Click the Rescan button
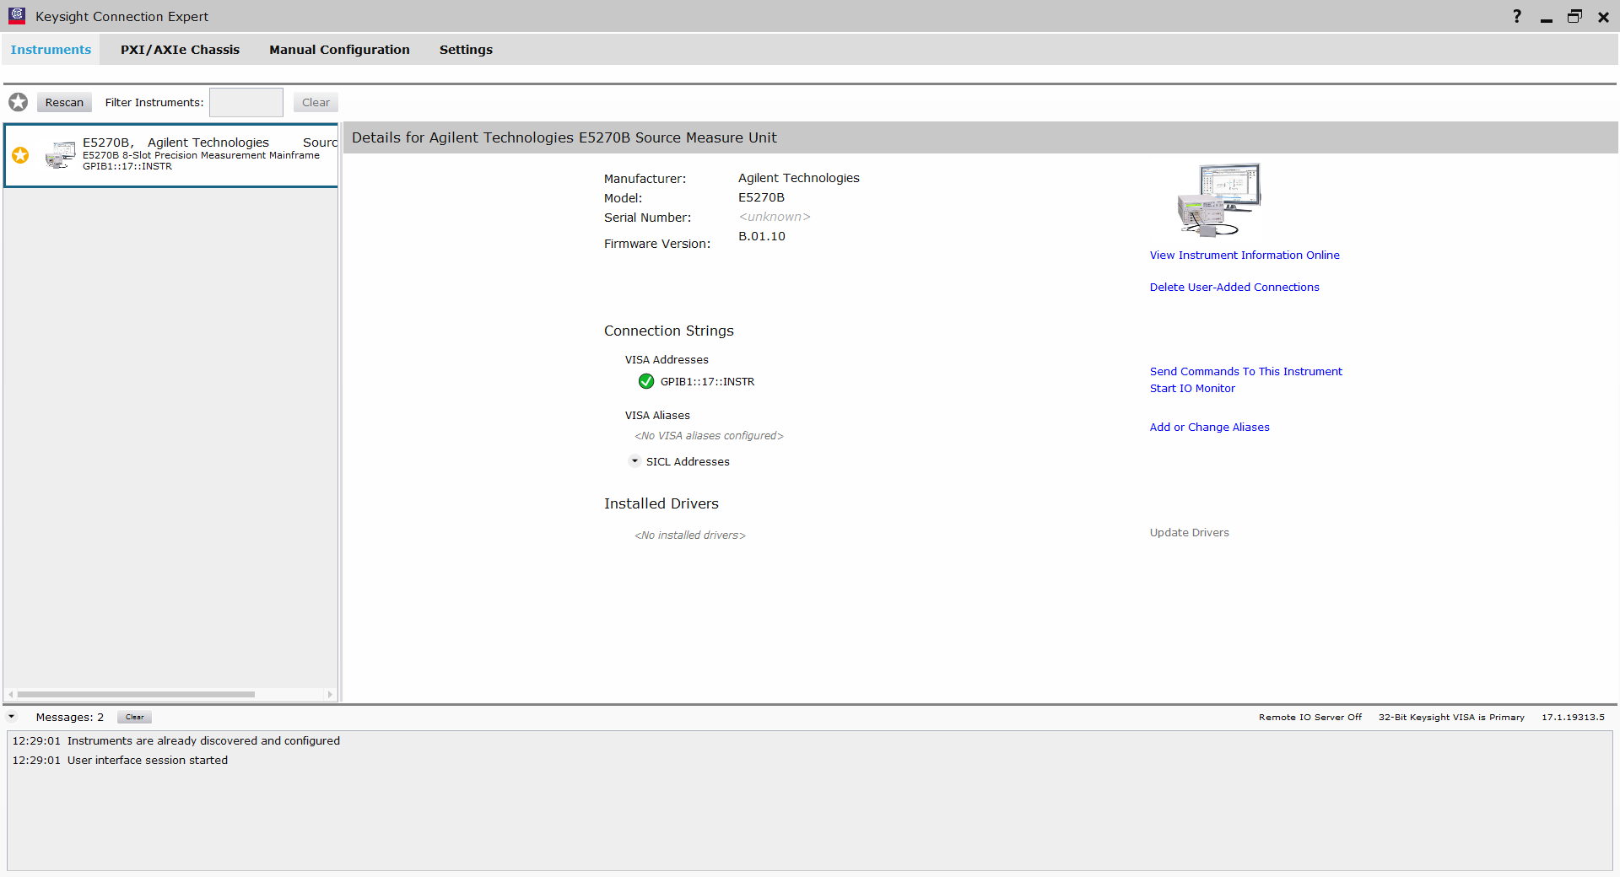 [x=64, y=102]
